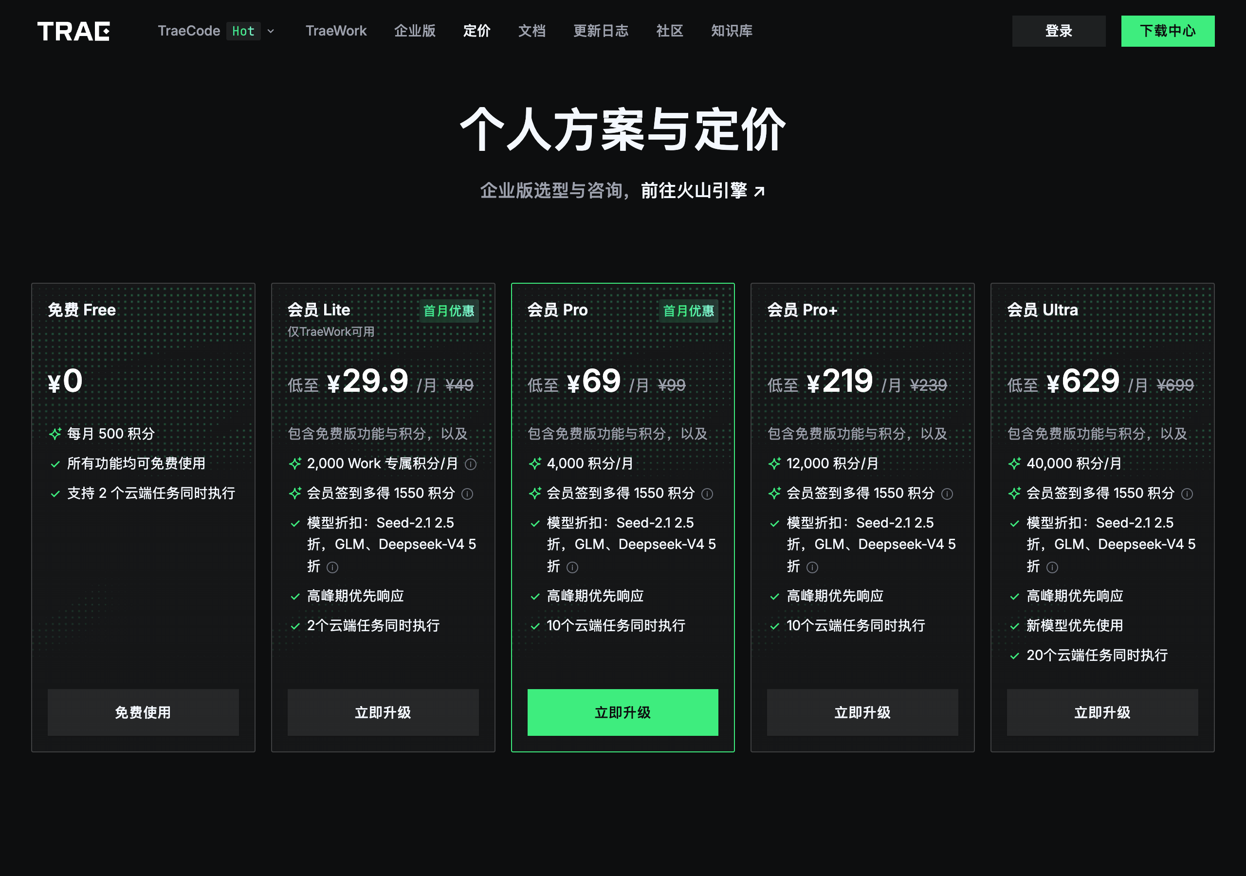The width and height of the screenshot is (1246, 876).
Task: Click the 下载中心 button
Action: click(1167, 31)
